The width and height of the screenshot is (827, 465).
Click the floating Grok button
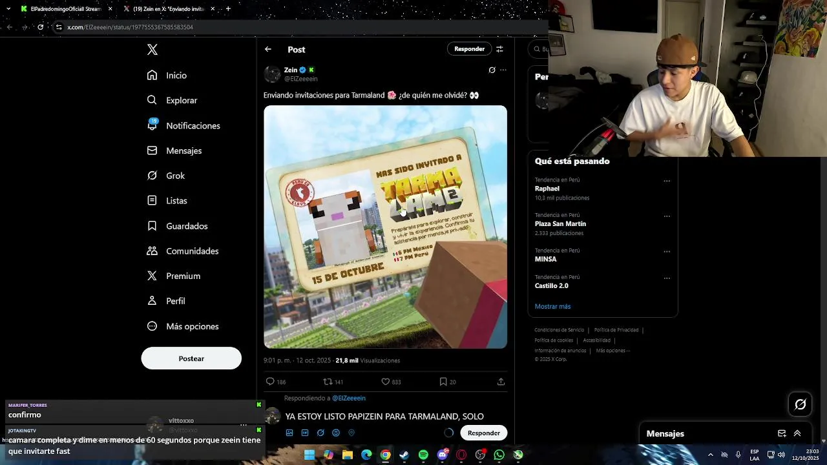(800, 404)
